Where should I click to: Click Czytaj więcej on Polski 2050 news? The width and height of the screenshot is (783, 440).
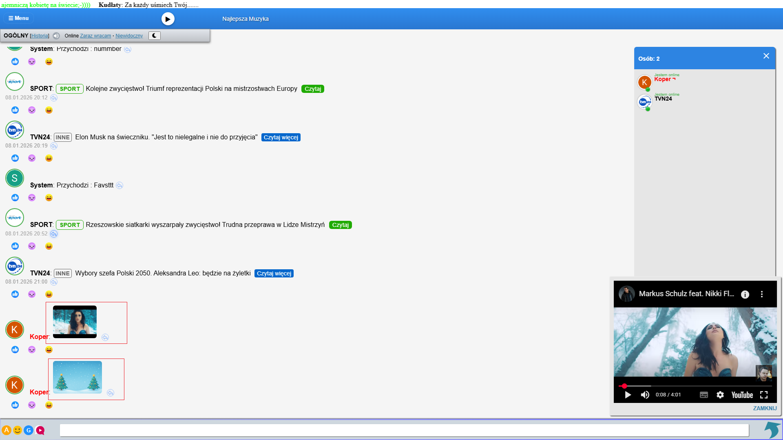tap(274, 273)
